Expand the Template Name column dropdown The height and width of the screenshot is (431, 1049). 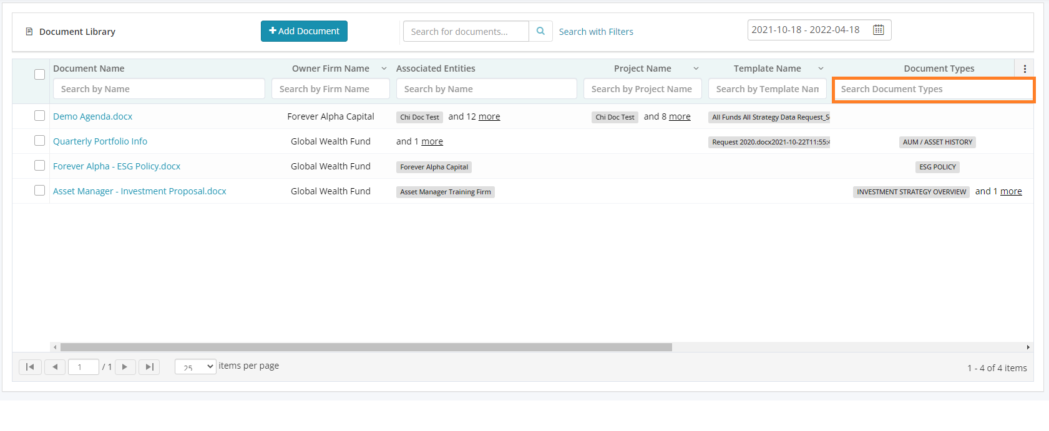(821, 69)
